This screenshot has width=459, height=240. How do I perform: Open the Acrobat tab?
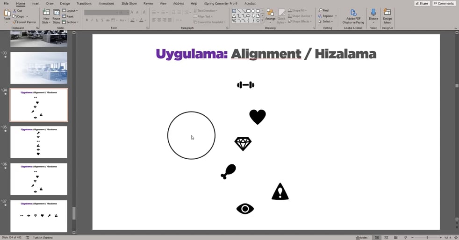[x=250, y=4]
